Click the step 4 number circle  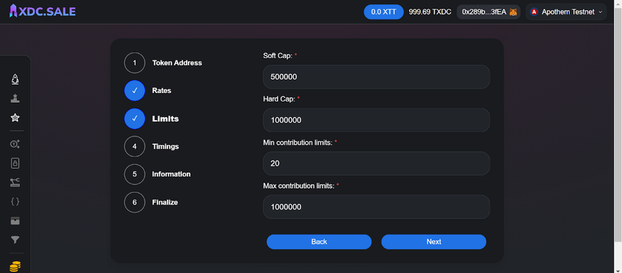[x=134, y=147]
